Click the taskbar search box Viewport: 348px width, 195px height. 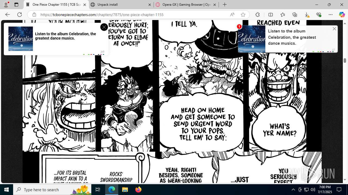[x=52, y=190]
